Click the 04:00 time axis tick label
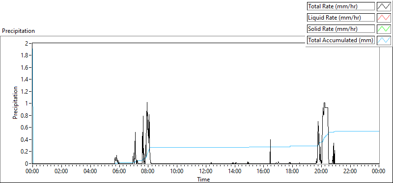This screenshot has width=393, height=183. (90, 172)
